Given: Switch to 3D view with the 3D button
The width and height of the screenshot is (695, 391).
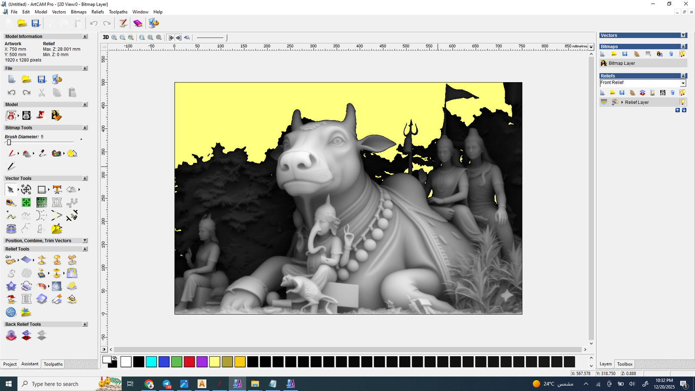Looking at the screenshot, I should tap(106, 37).
